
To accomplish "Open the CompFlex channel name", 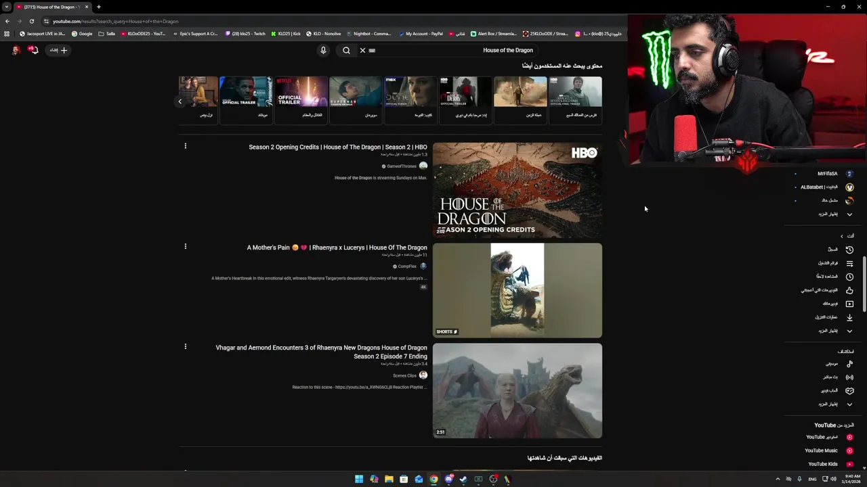I will pos(407,266).
